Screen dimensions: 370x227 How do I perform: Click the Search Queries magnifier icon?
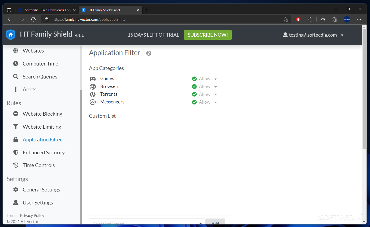[x=16, y=77]
